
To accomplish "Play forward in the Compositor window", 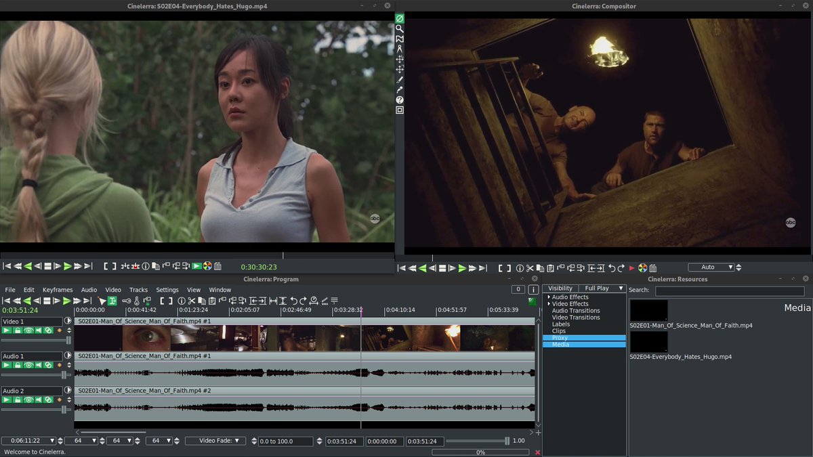I will coord(462,267).
